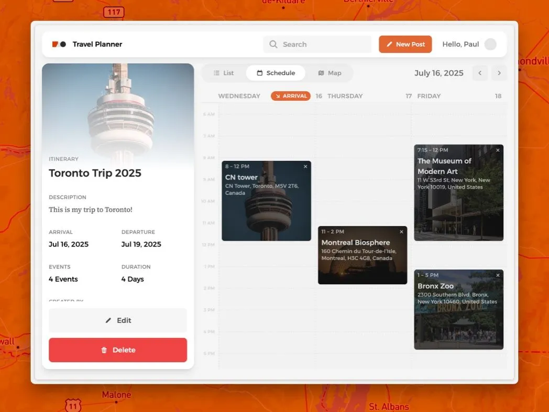
Task: Click the user avatar next to Hello, Paul
Action: click(490, 45)
